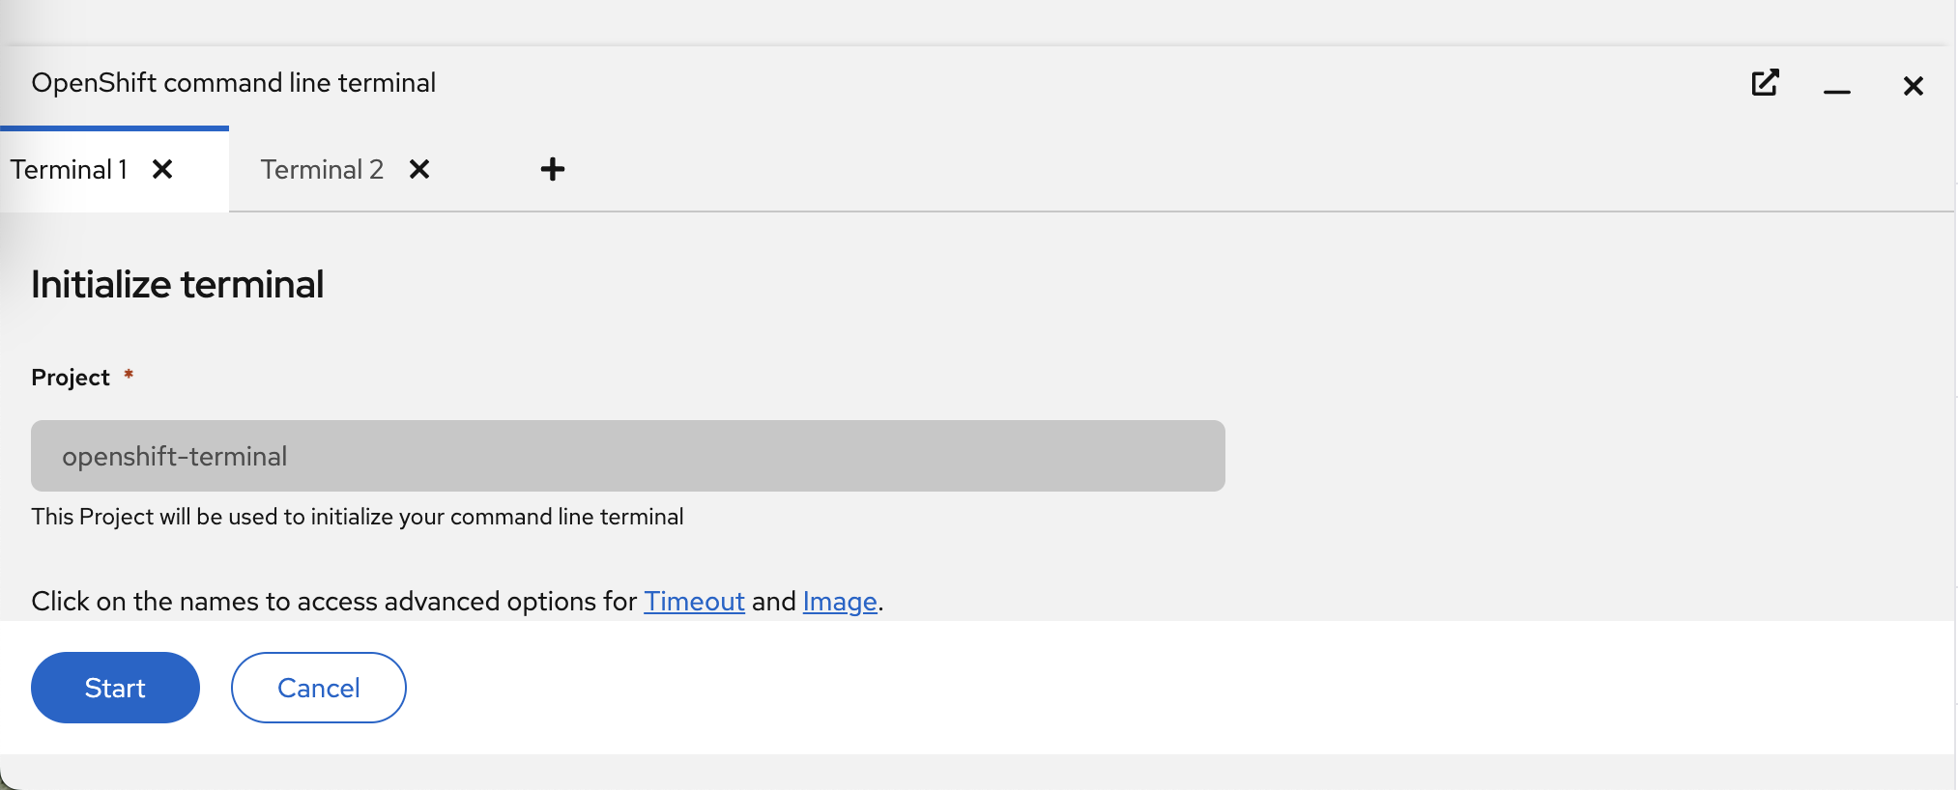Close the Terminal 1 tab
This screenshot has width=1958, height=790.
(162, 170)
